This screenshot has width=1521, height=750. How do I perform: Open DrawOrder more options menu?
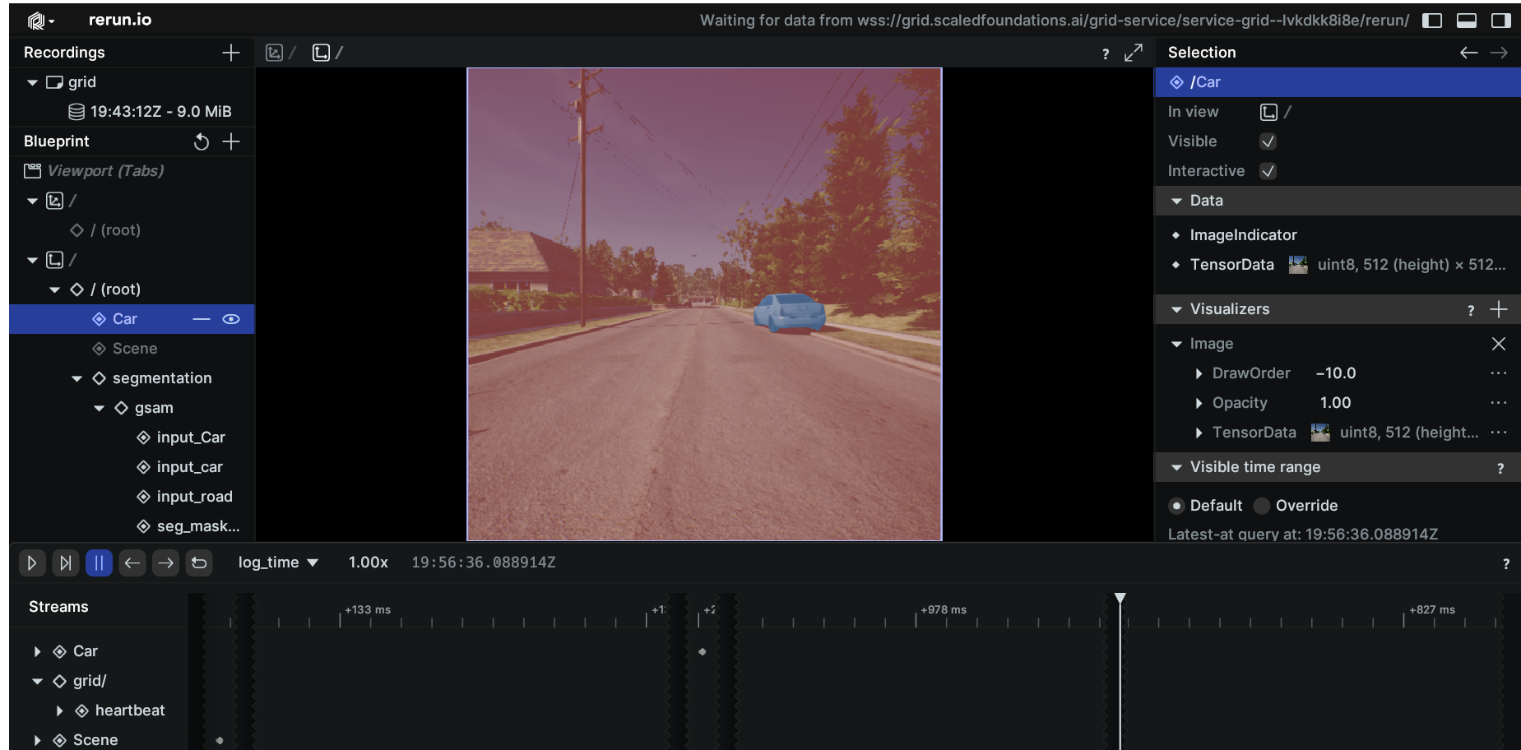(1499, 373)
